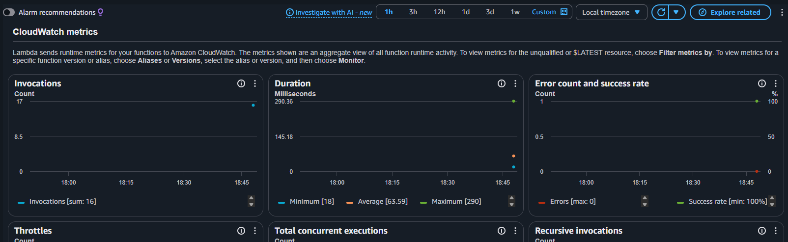Image resolution: width=788 pixels, height=242 pixels.
Task: Select the 1h time range
Action: coord(389,12)
